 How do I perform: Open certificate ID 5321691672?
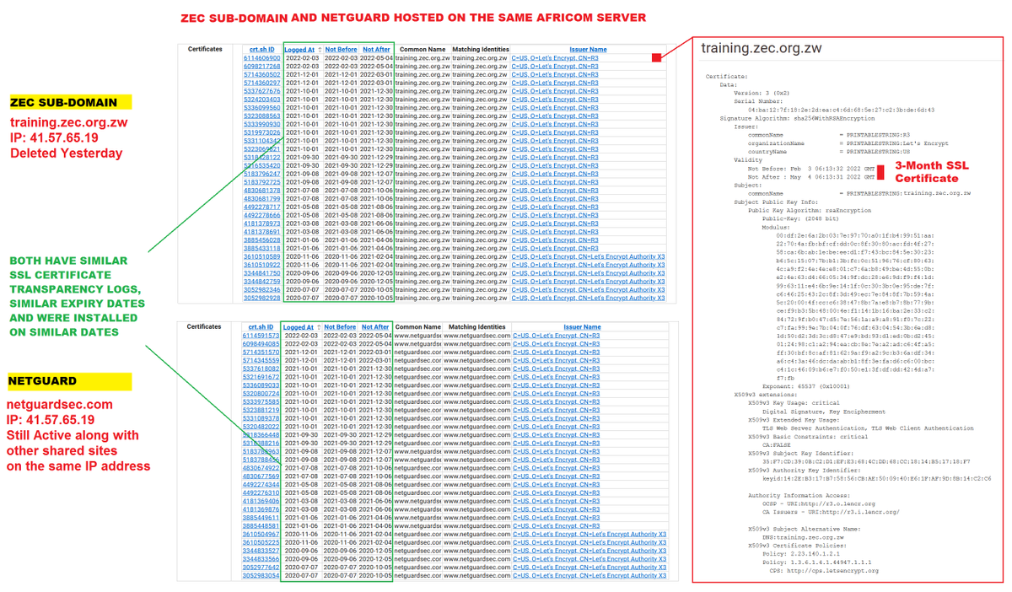(261, 377)
